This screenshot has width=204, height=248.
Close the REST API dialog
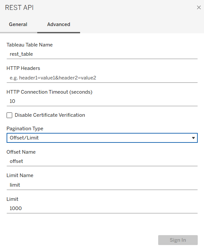[199, 8]
